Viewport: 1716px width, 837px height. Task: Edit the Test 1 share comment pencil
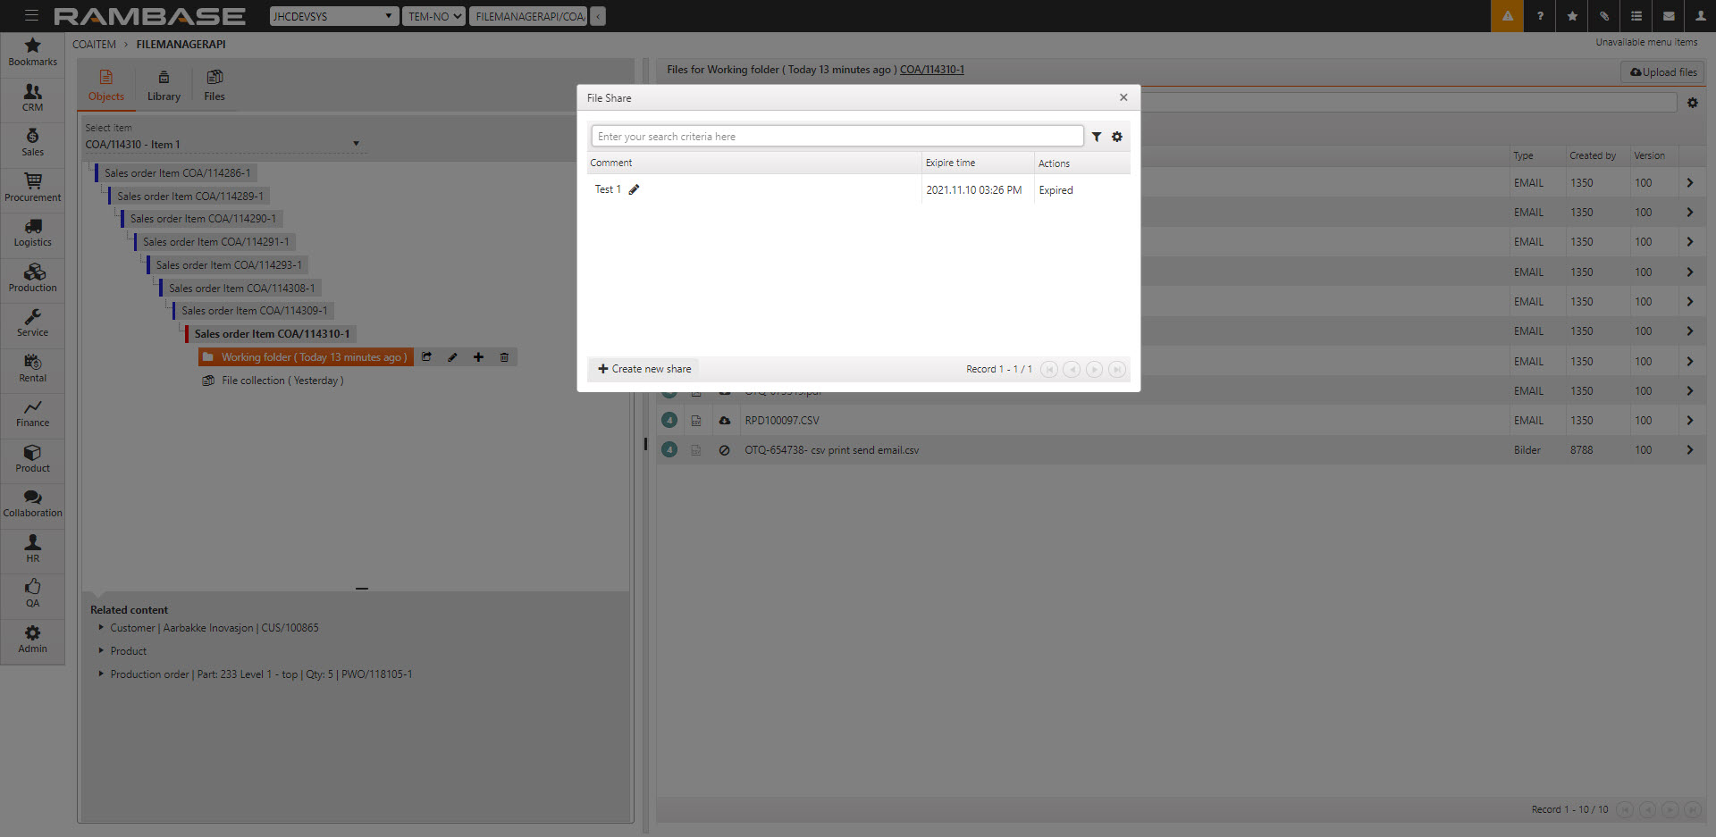click(x=634, y=189)
